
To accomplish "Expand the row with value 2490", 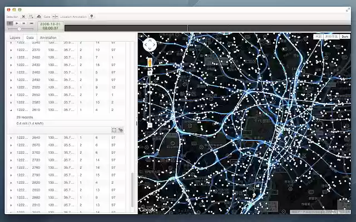I will [11, 80].
